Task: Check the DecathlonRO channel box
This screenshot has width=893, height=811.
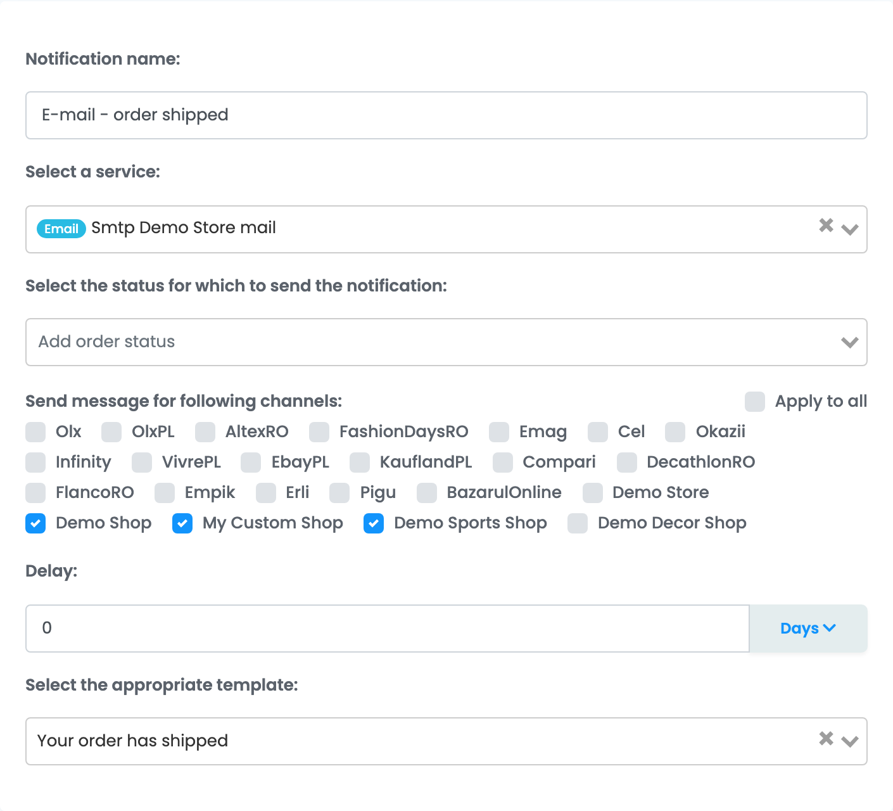Action: click(x=627, y=463)
